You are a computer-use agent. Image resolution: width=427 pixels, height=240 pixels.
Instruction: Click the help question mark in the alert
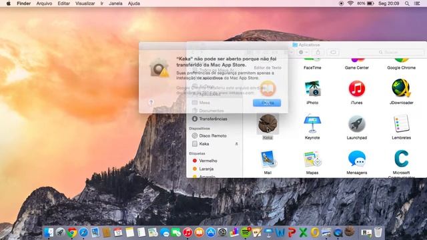(151, 103)
